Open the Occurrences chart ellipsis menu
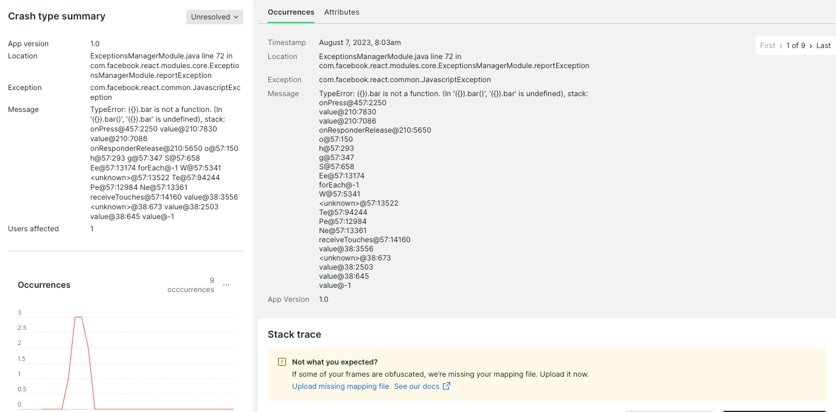This screenshot has width=836, height=412. 226,285
